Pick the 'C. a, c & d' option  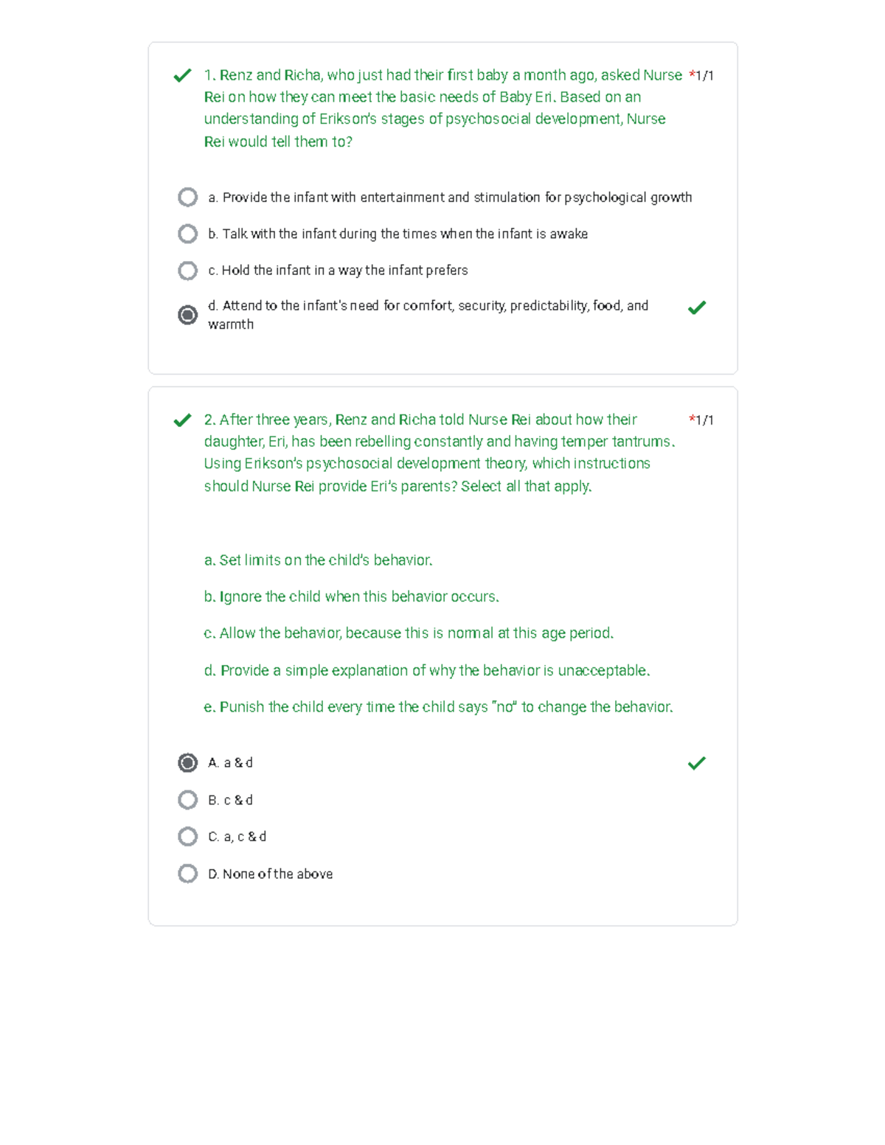coord(188,837)
